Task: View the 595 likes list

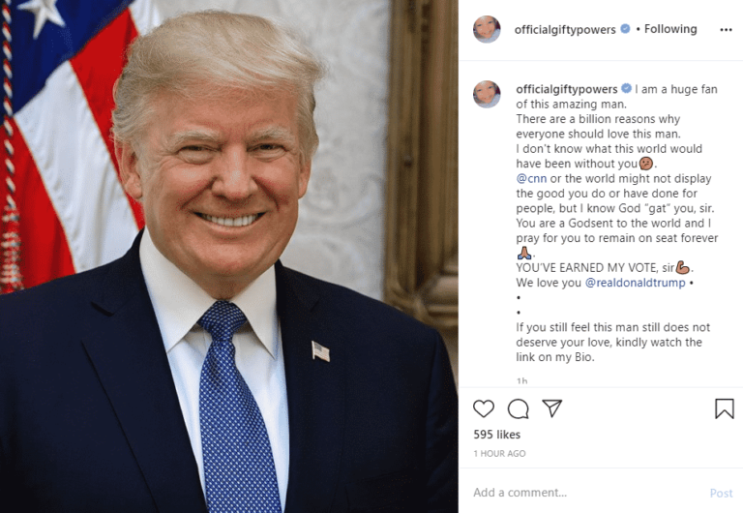Action: point(496,435)
